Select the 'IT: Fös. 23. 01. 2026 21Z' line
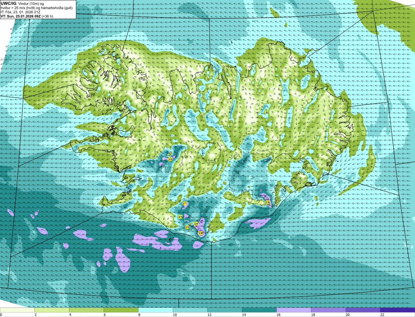This screenshot has height=317, width=415. pyautogui.click(x=21, y=12)
